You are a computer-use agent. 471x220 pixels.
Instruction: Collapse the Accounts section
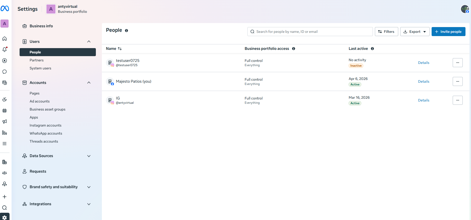(x=89, y=83)
